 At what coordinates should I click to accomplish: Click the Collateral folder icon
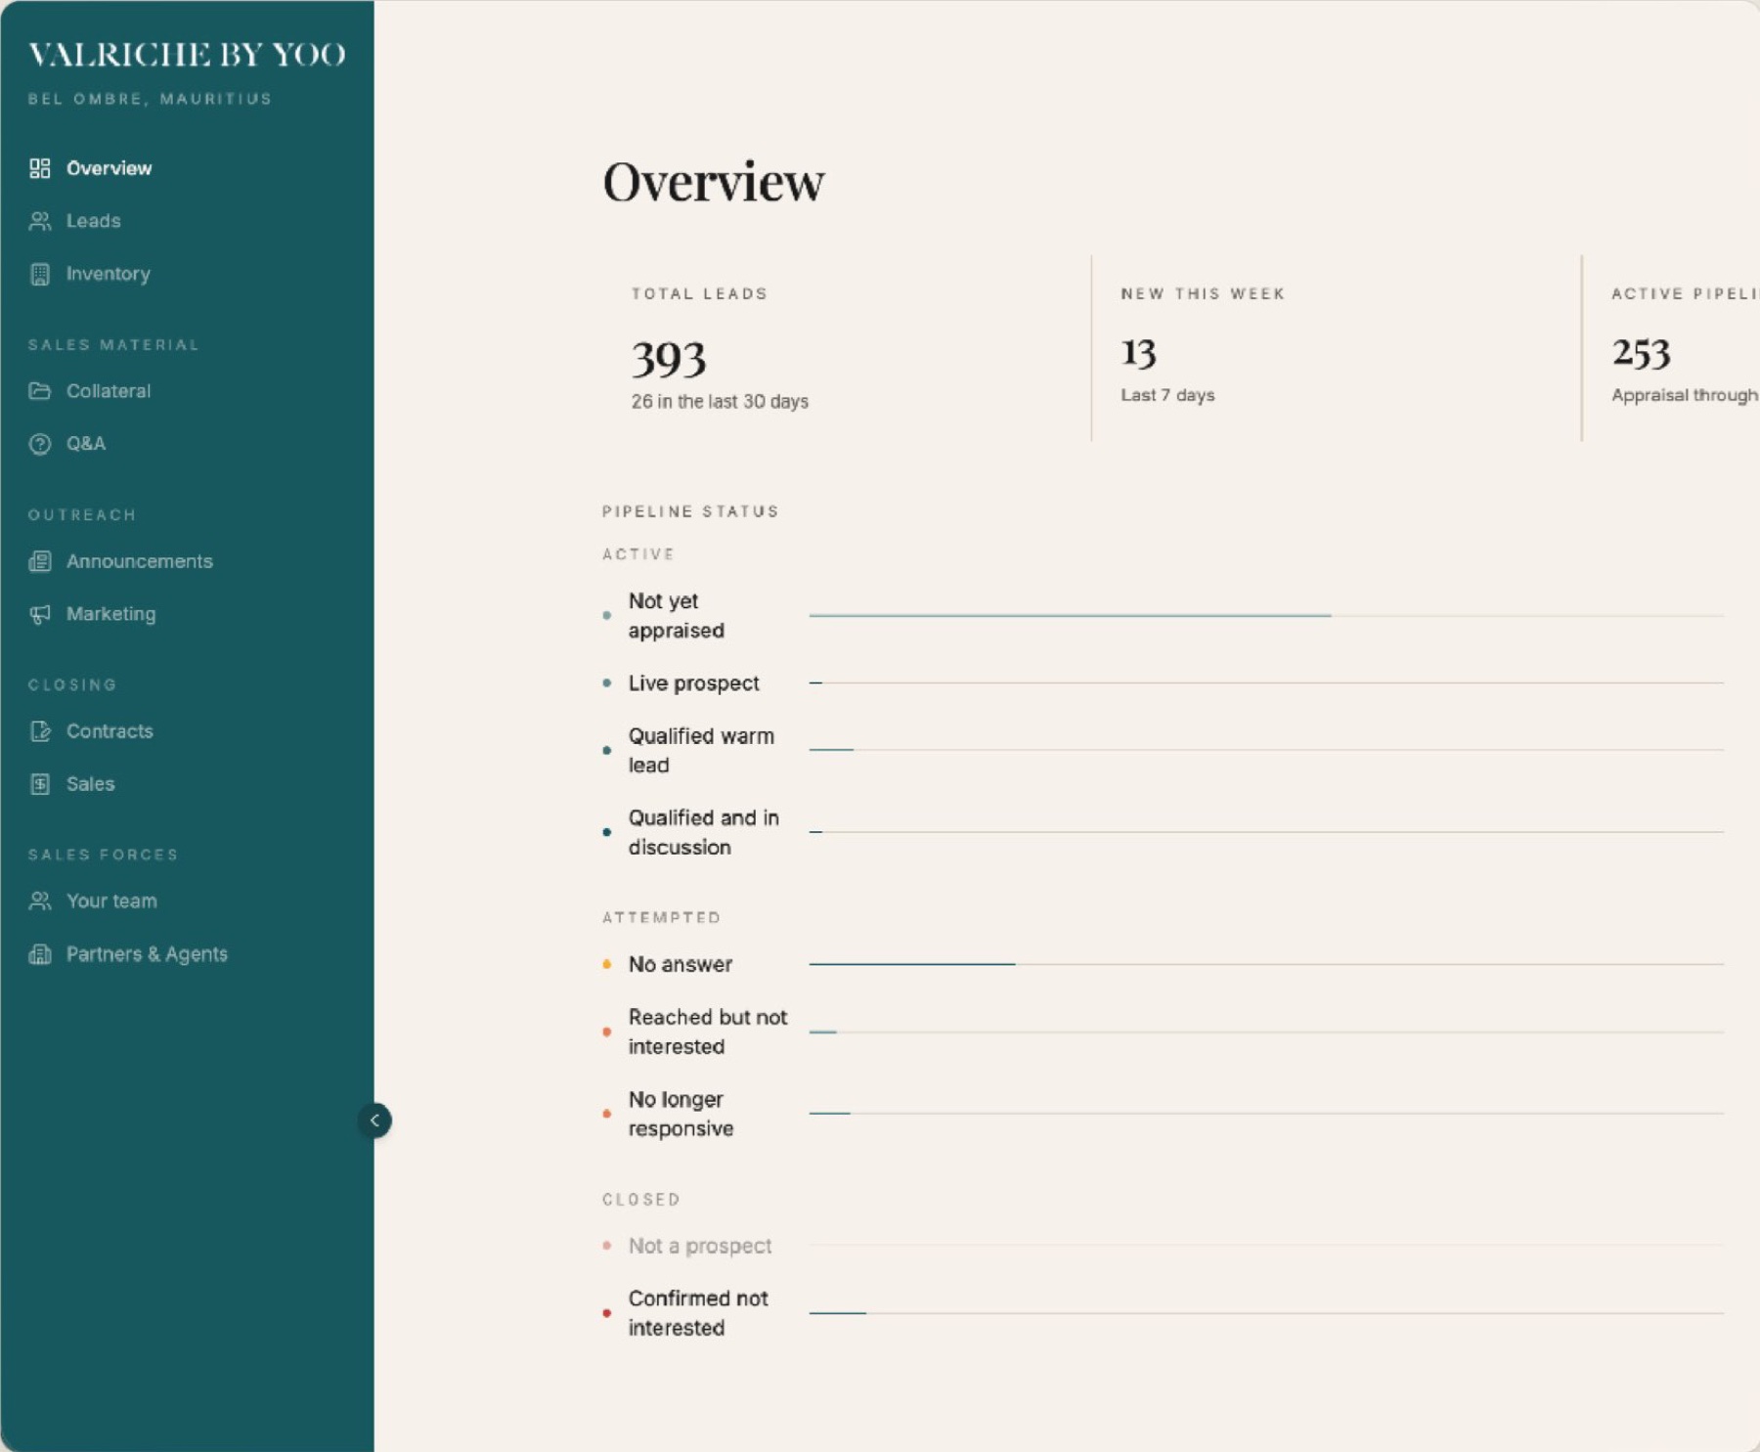click(x=40, y=391)
